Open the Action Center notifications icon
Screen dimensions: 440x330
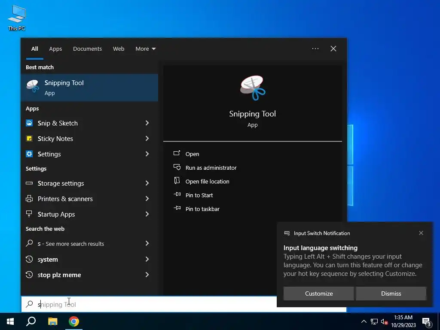pos(426,322)
